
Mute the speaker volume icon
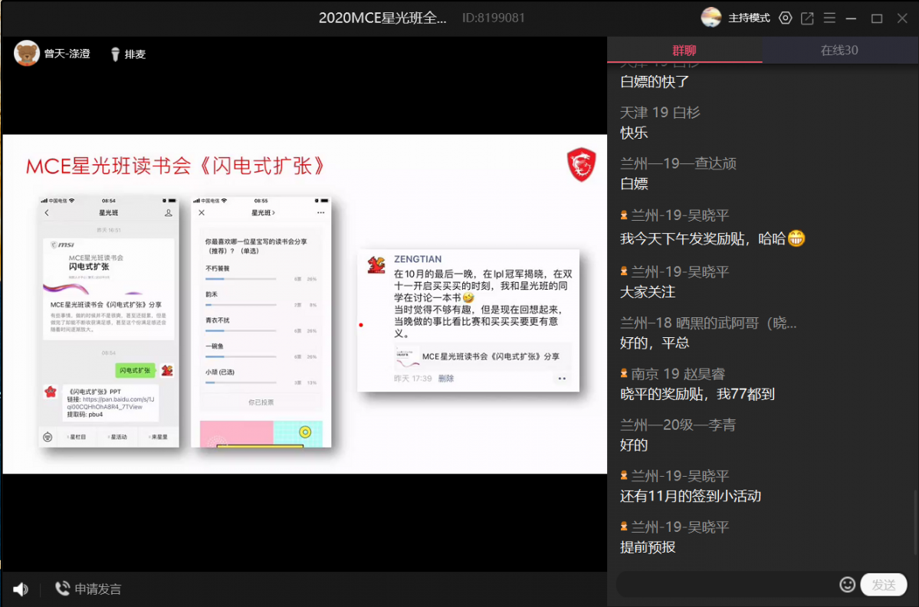(x=21, y=589)
